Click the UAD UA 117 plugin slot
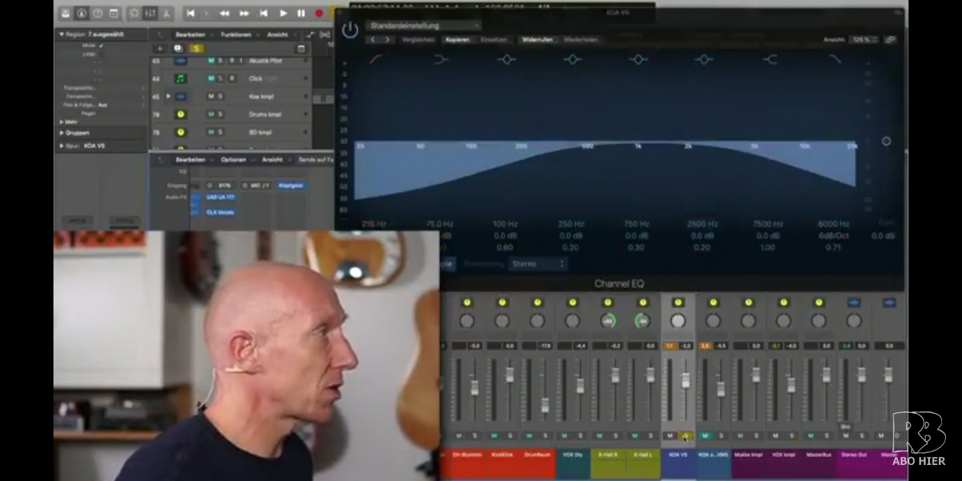962x481 pixels. pos(220,197)
